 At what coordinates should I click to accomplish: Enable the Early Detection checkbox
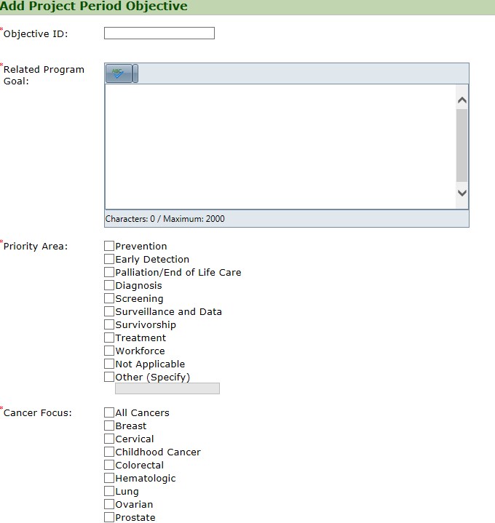coord(109,259)
